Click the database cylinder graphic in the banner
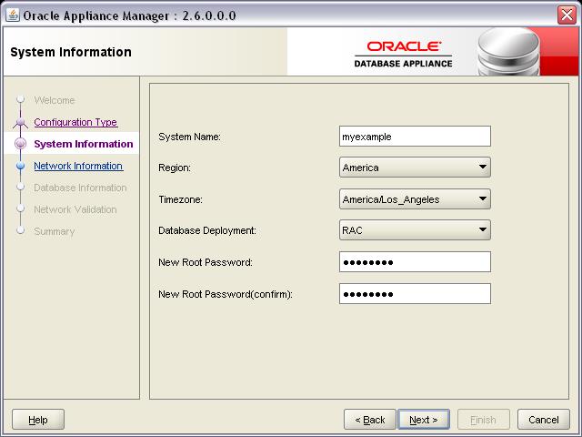This screenshot has width=582, height=437. tap(508, 52)
